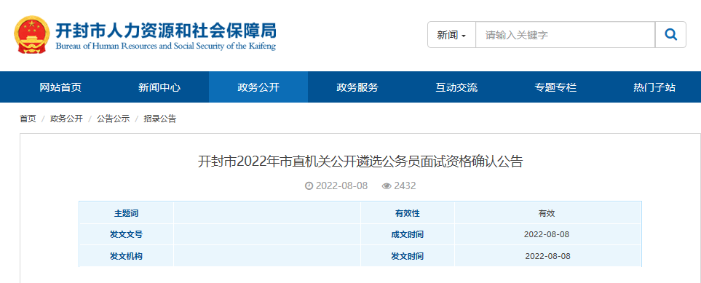Image resolution: width=701 pixels, height=283 pixels.
Task: Go to 招录公告 breadcrumb link
Action: coord(160,119)
